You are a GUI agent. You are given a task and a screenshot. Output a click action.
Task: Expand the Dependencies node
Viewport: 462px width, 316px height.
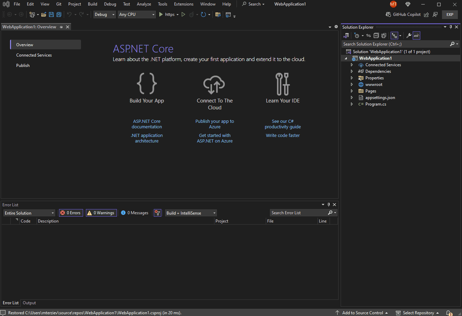point(352,71)
